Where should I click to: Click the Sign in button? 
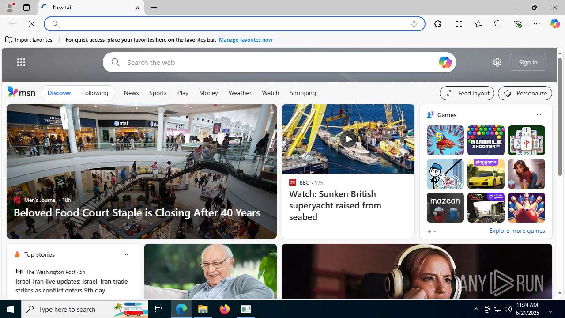tap(528, 62)
